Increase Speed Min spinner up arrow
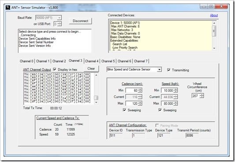The width and height of the screenshot is (235, 162). tap(176, 90)
